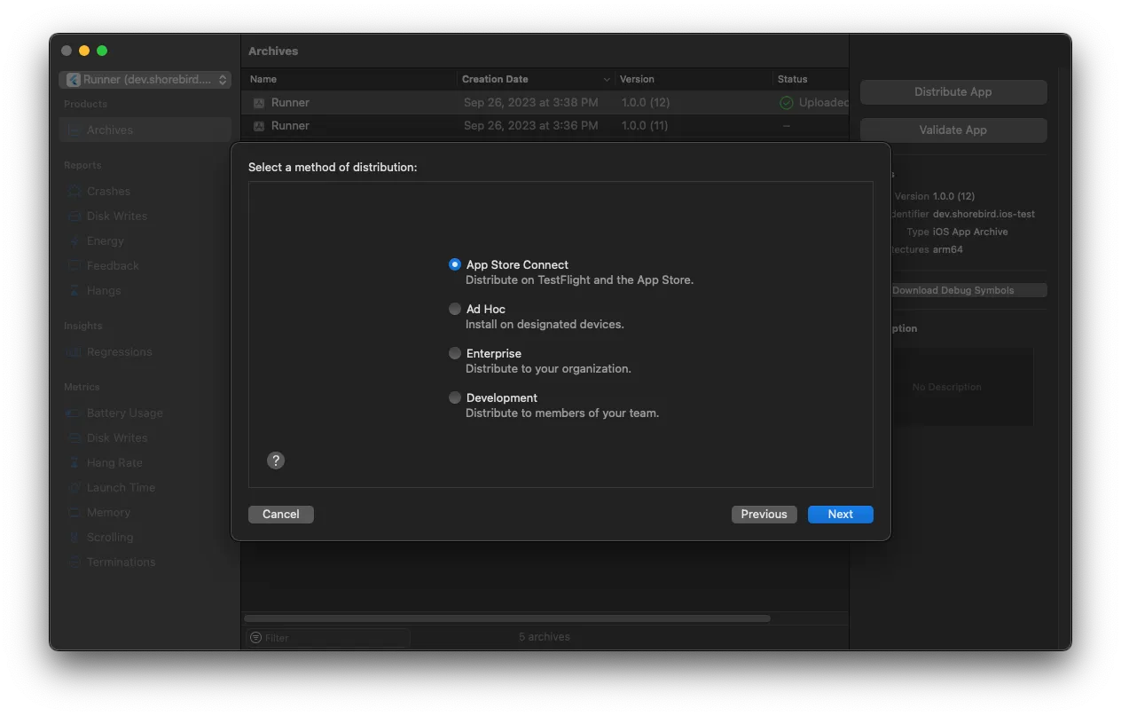Select Disk Writes under Reports
1121x716 pixels.
116,216
